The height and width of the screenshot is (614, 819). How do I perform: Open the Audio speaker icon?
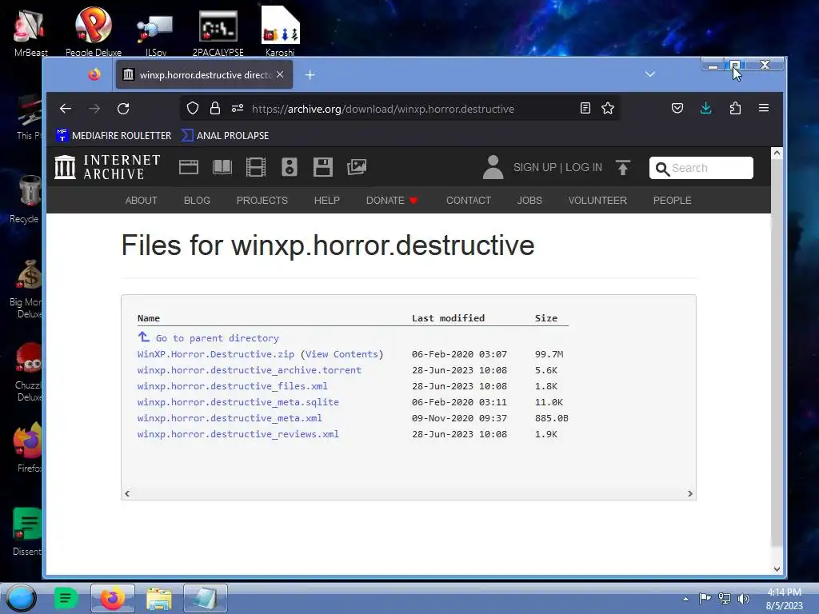[290, 167]
